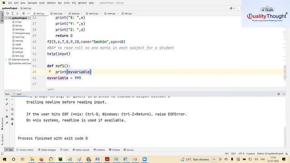This screenshot has height=163, width=290.
Task: Click the Run console layout icon
Action: point(7,117)
